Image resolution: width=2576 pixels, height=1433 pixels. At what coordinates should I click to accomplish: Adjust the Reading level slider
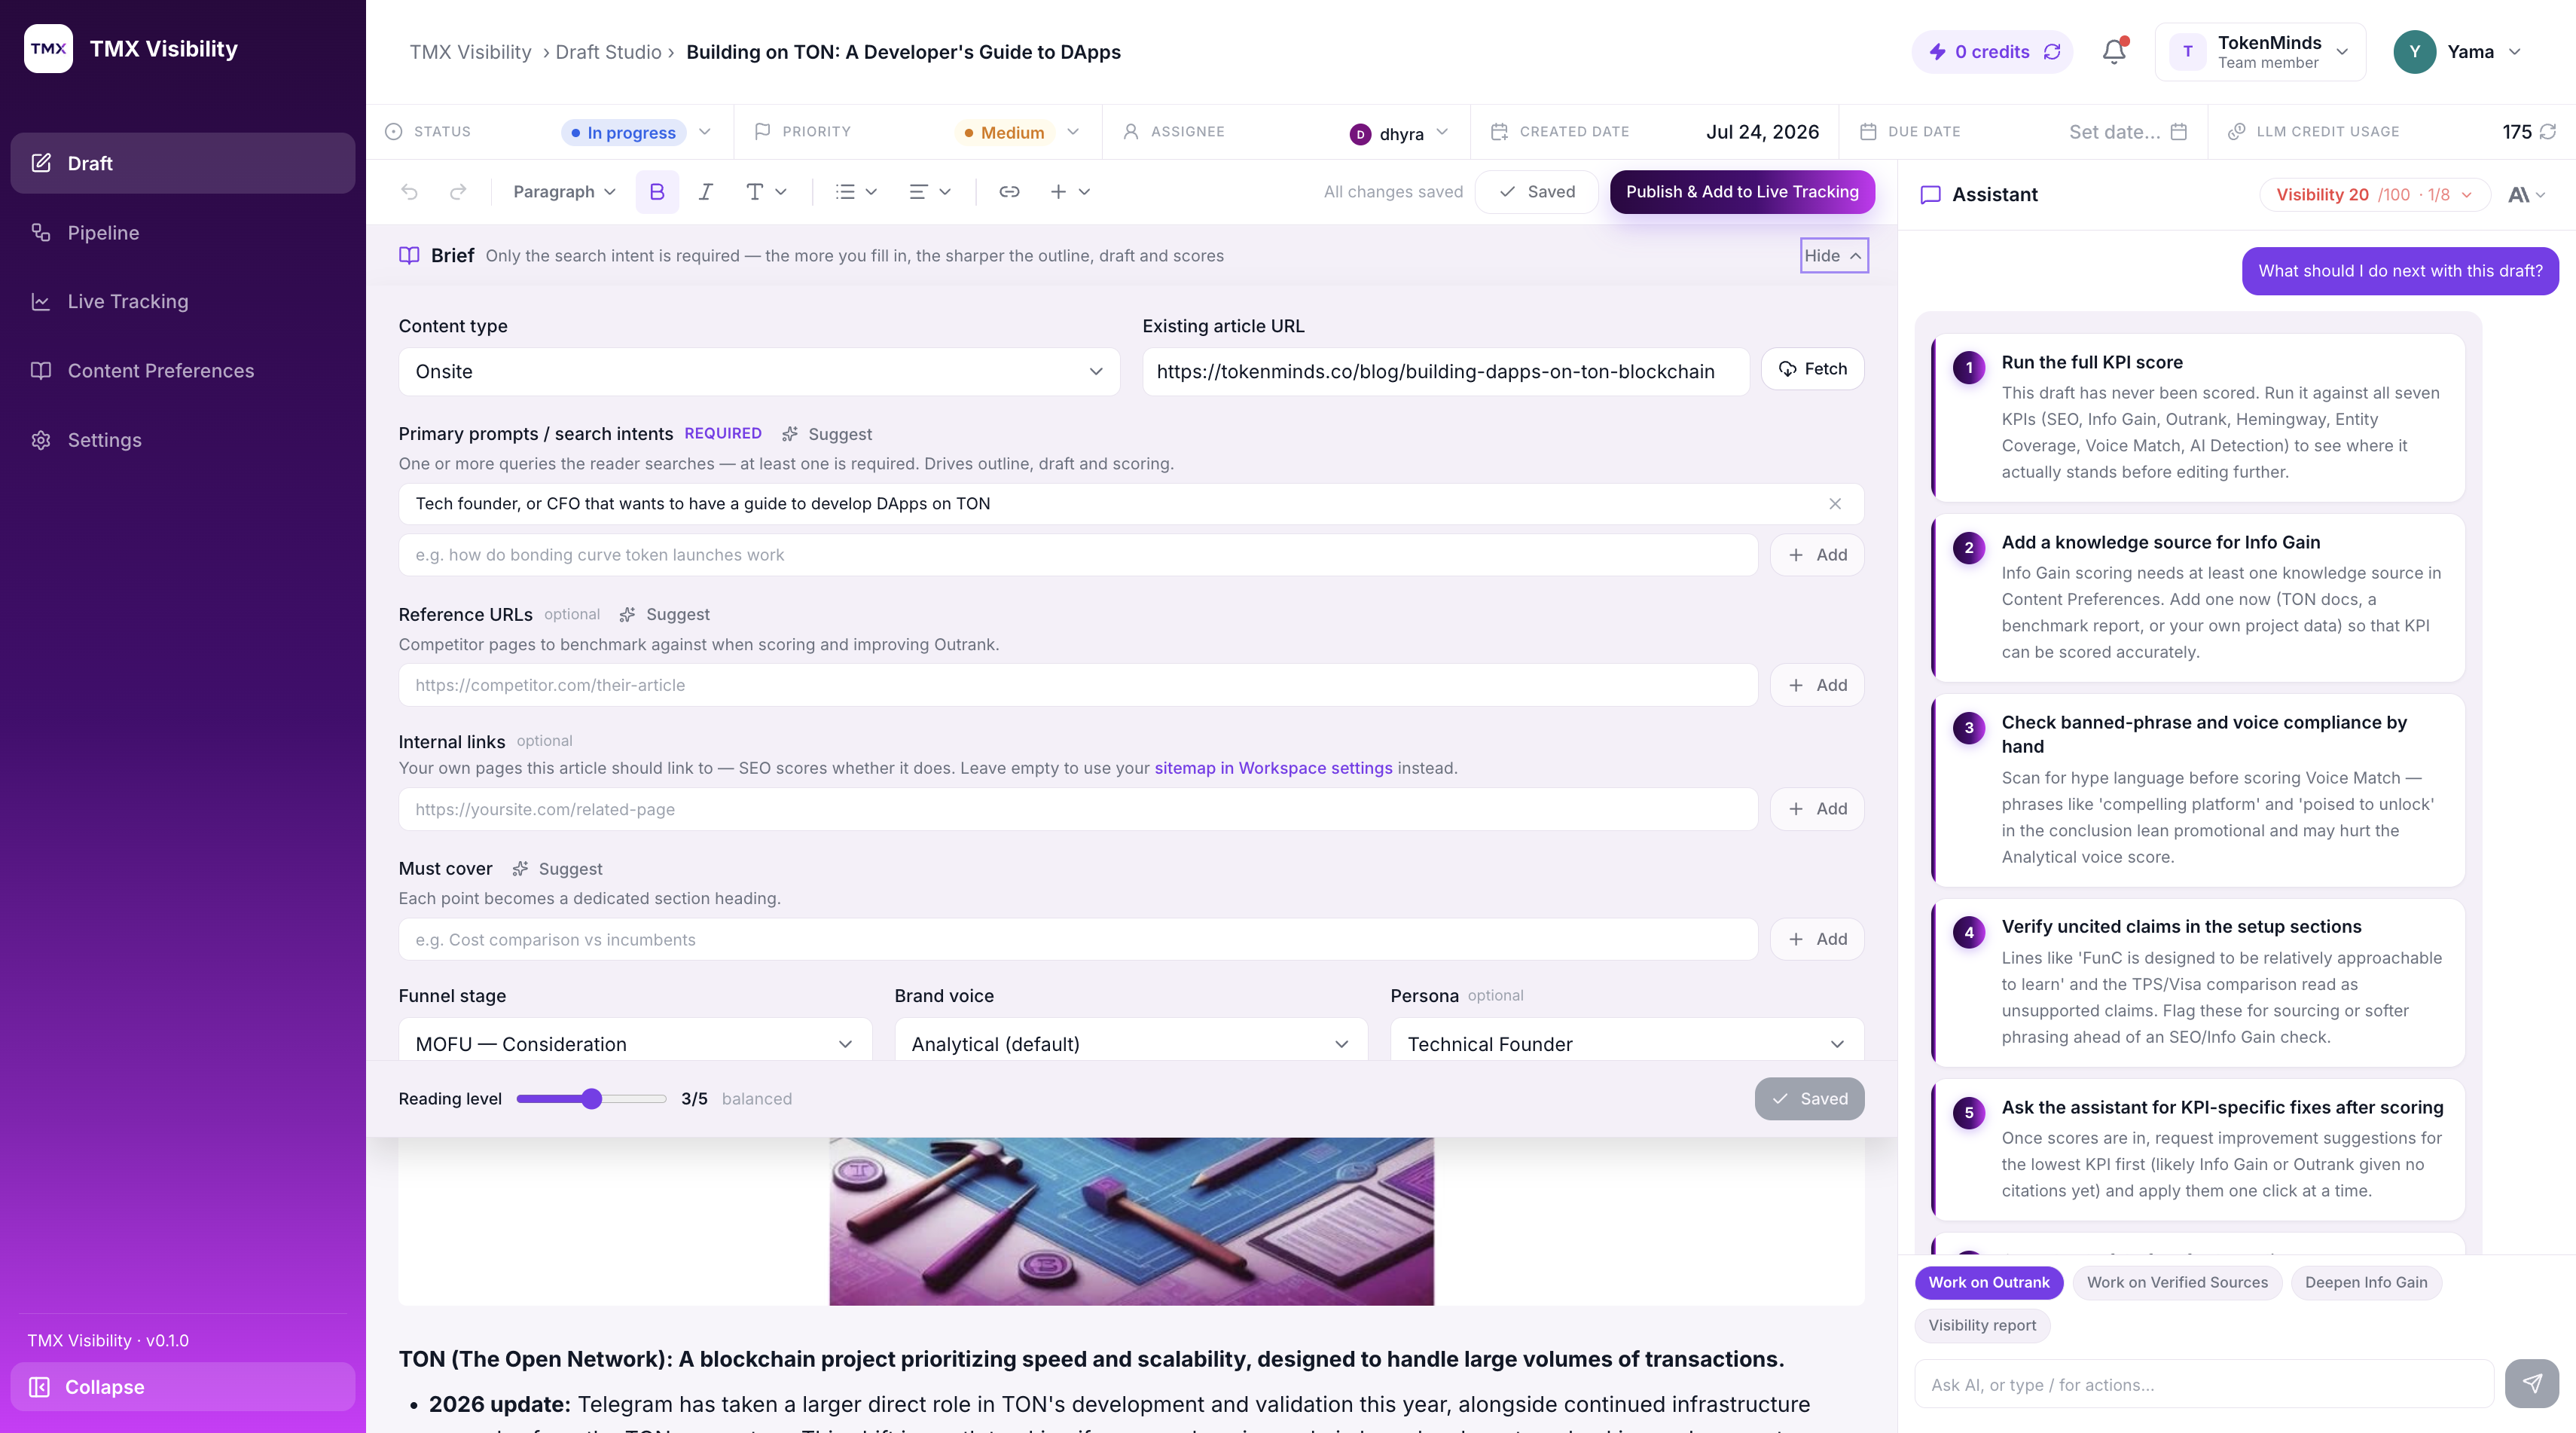click(x=591, y=1099)
